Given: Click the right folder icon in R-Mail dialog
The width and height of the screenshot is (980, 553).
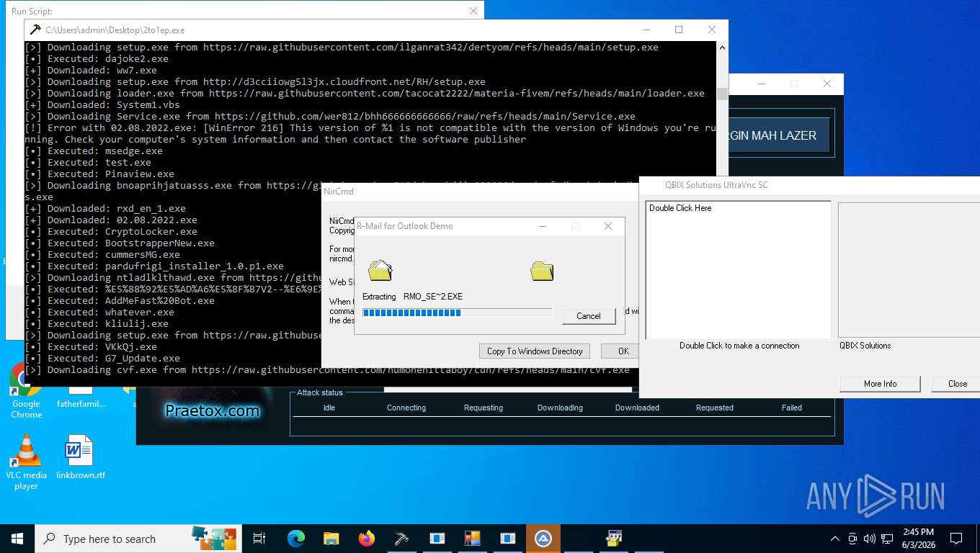Looking at the screenshot, I should click(x=542, y=271).
